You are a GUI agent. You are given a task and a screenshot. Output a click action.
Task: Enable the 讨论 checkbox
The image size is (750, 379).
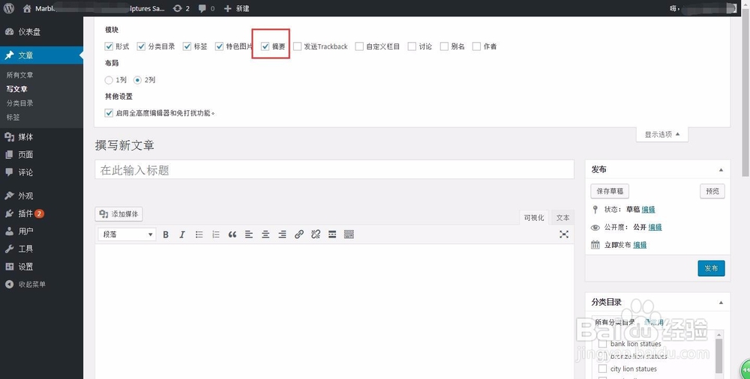pos(412,46)
